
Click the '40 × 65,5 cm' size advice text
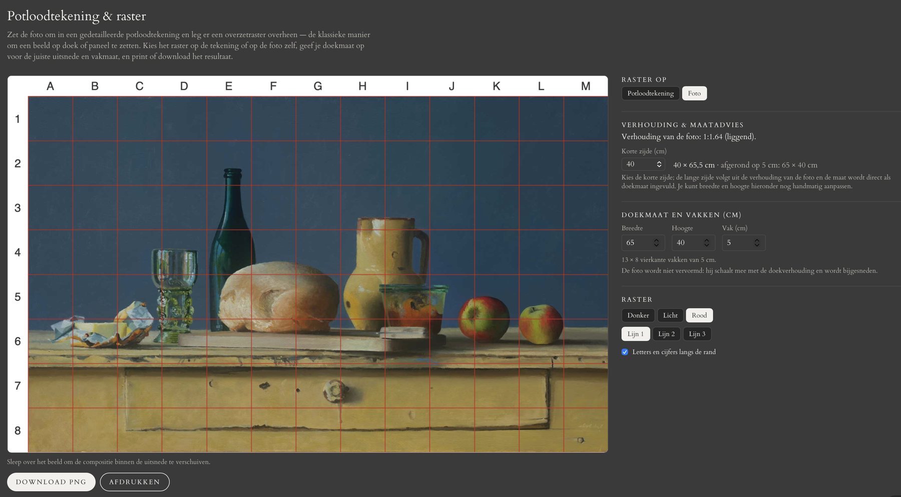pyautogui.click(x=694, y=165)
